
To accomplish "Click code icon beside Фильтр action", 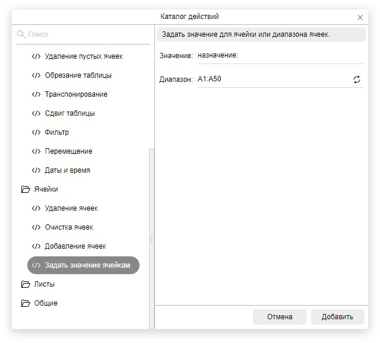I will [36, 132].
